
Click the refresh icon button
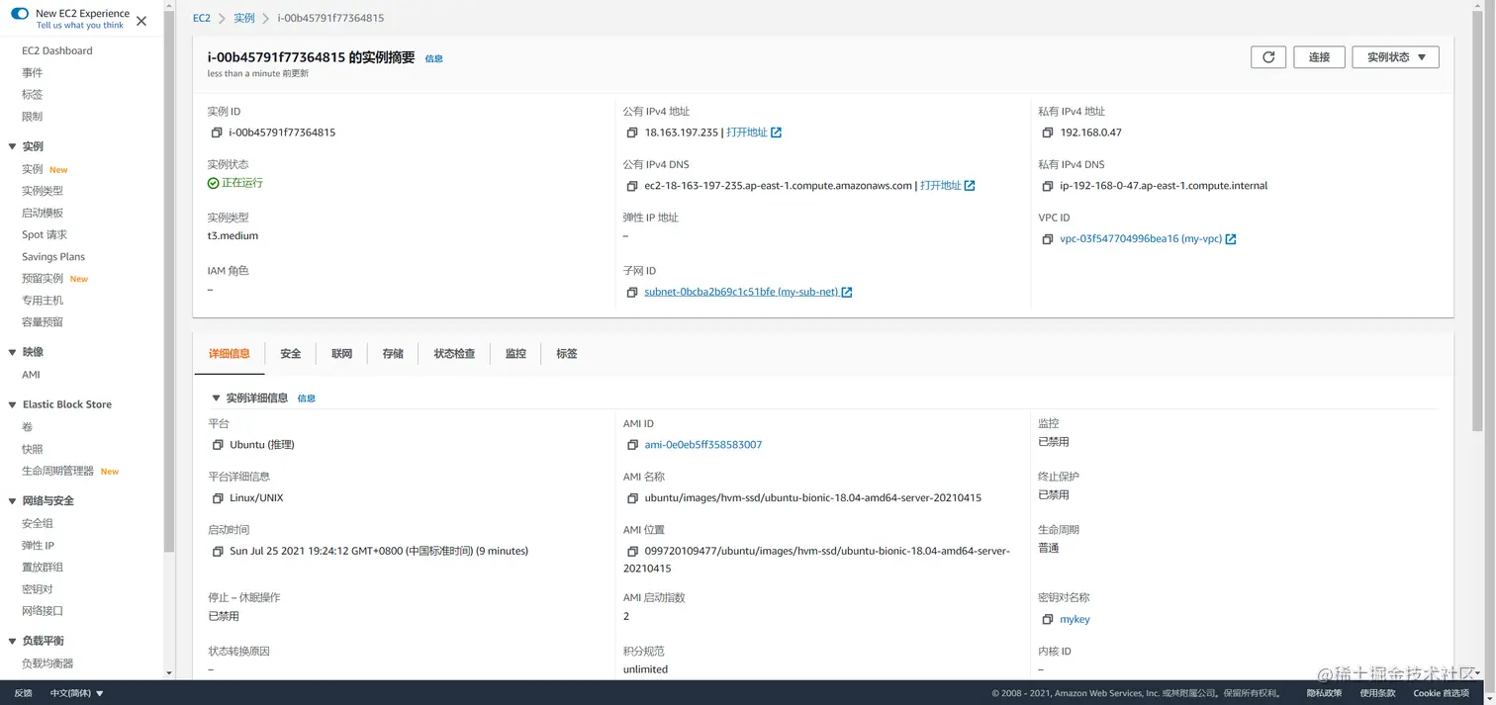click(x=1268, y=57)
